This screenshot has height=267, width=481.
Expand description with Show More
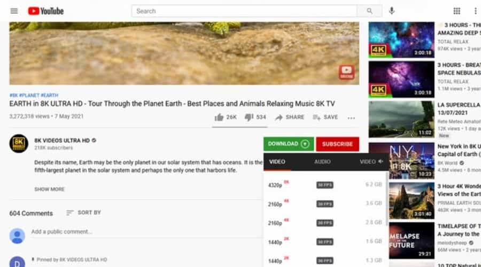coord(49,189)
